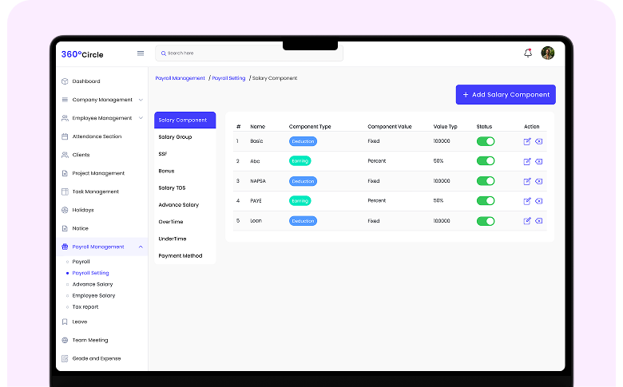Click the notification bell icon
Viewport: 623px width, 387px height.
pos(527,53)
